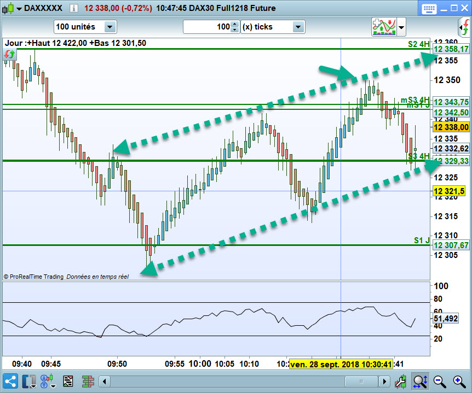Open the (x) ticks timeframe dropdown

tap(298, 27)
